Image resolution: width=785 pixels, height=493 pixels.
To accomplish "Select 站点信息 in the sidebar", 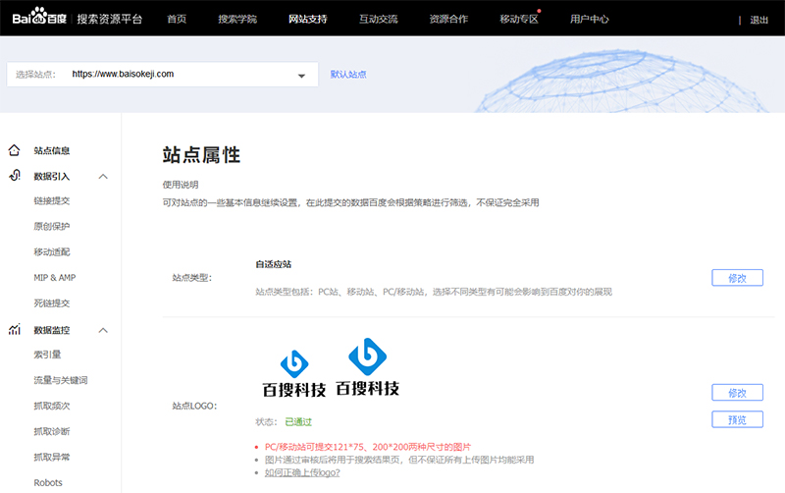I will 52,150.
